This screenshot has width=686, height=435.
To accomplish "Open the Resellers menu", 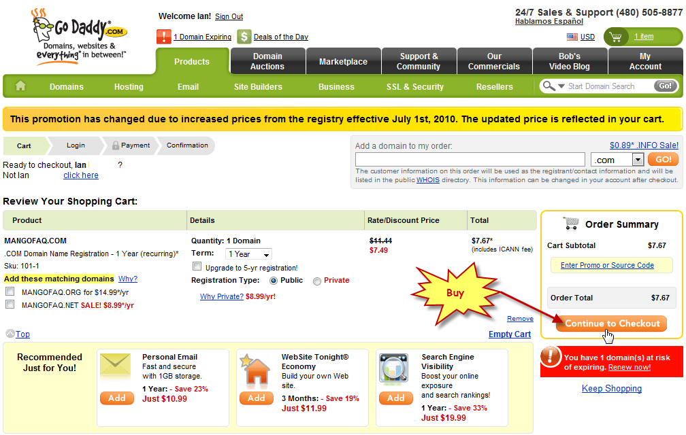I will (494, 86).
